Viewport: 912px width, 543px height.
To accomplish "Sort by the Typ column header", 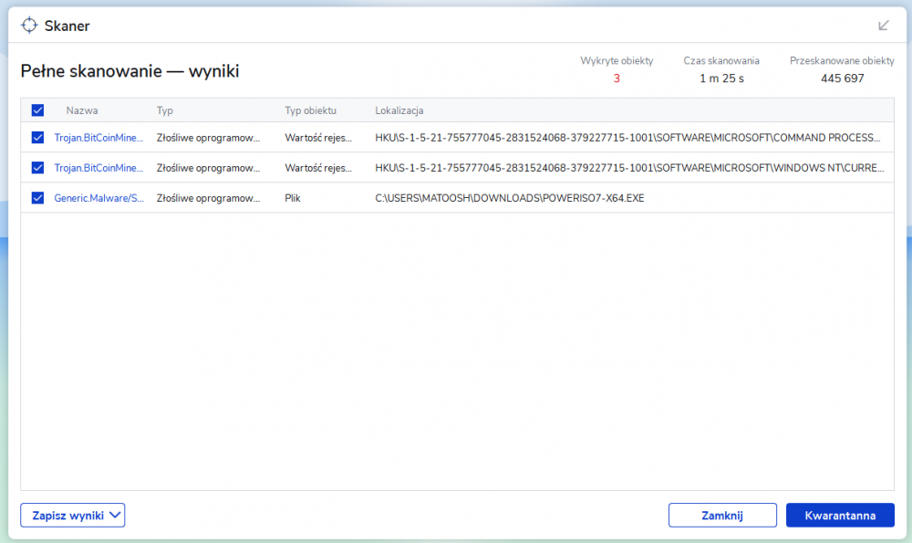I will tap(165, 110).
